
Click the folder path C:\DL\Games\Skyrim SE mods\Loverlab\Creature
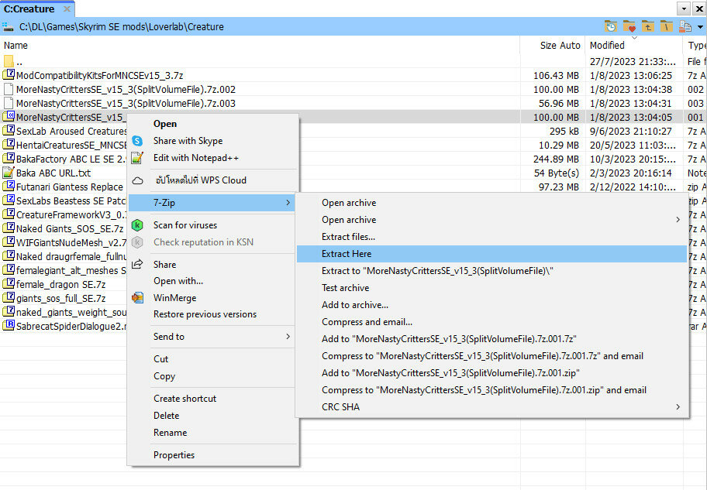(x=121, y=27)
